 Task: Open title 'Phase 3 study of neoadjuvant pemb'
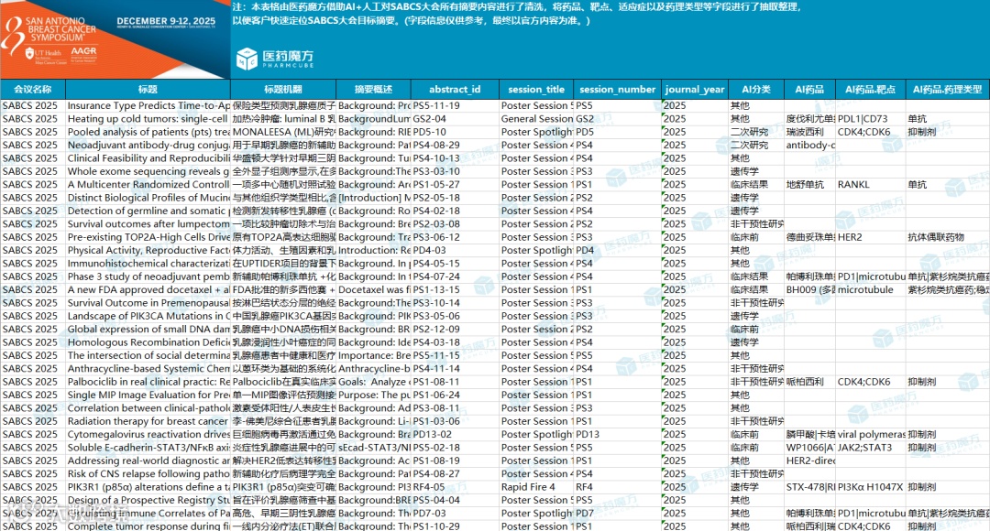click(x=148, y=276)
